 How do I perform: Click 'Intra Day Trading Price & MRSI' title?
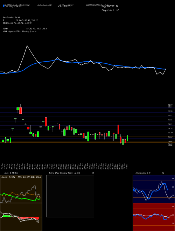[72, 173]
